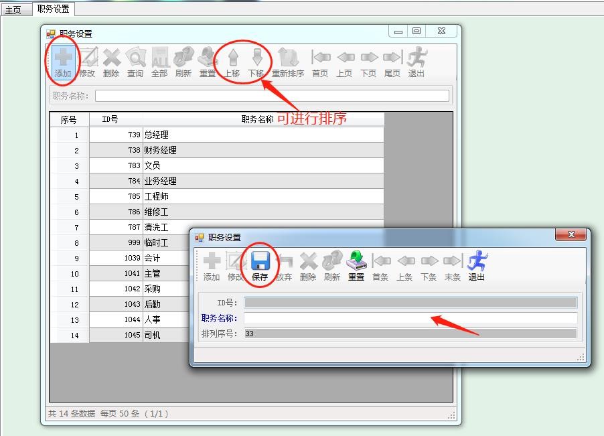Viewport: 604px width, 436px height.
Task: Select the 职务设置 tab
Action: click(x=54, y=9)
